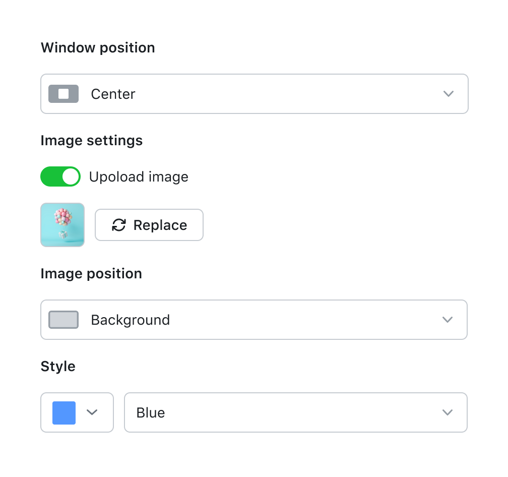Image resolution: width=508 pixels, height=477 pixels.
Task: Click the "Blue" text in Style field
Action: pos(151,413)
